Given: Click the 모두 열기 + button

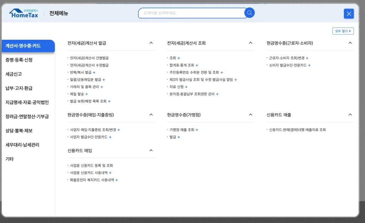Looking at the screenshot, I should click(x=343, y=31).
